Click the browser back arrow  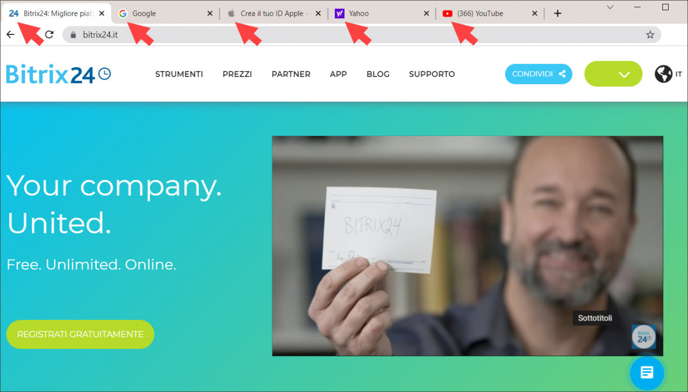coord(10,34)
